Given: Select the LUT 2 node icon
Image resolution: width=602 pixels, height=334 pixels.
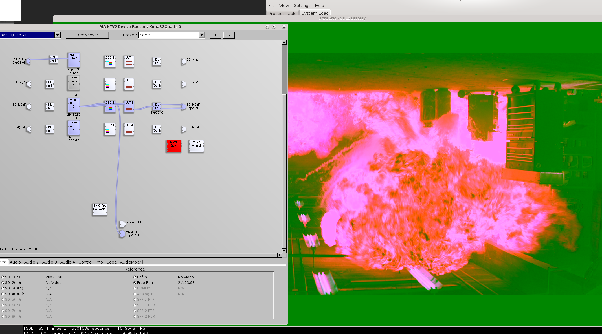Looking at the screenshot, I should (129, 84).
